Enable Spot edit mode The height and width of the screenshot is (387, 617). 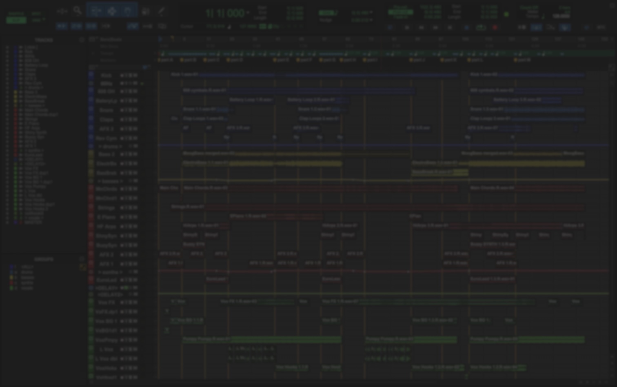point(36,13)
